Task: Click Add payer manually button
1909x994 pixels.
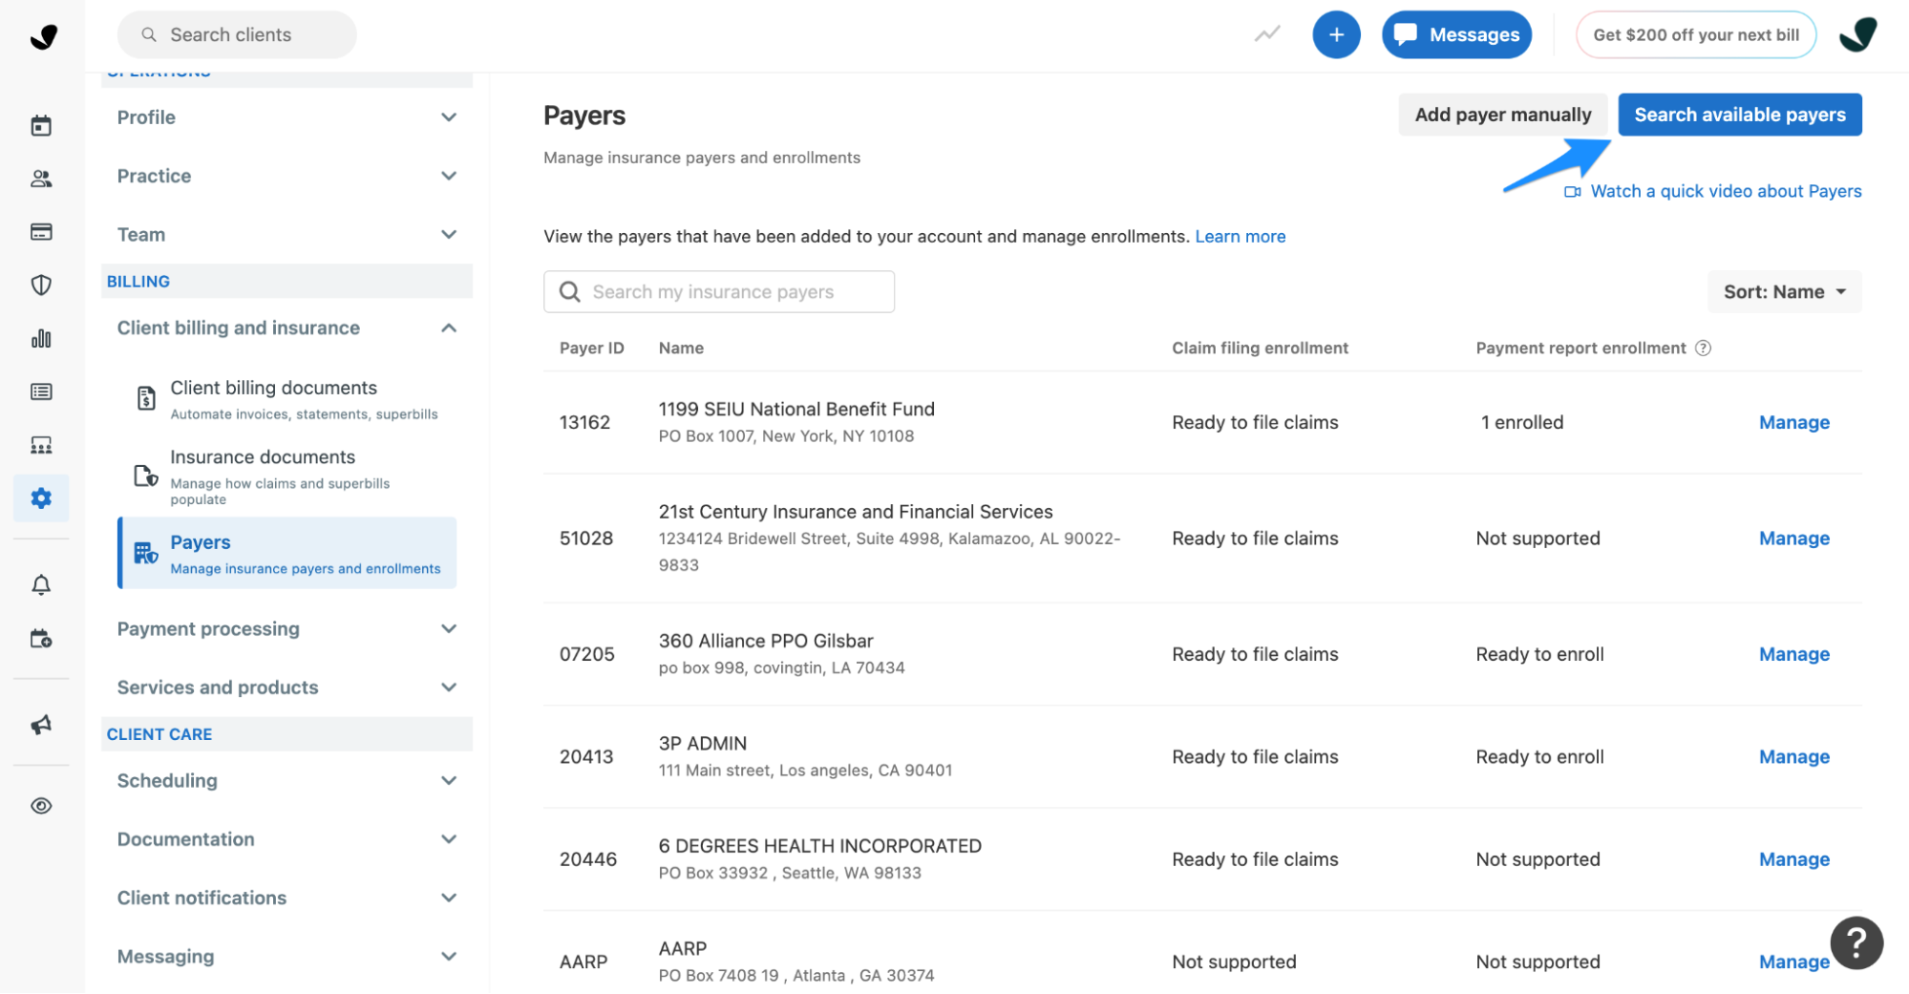Action: (x=1502, y=115)
